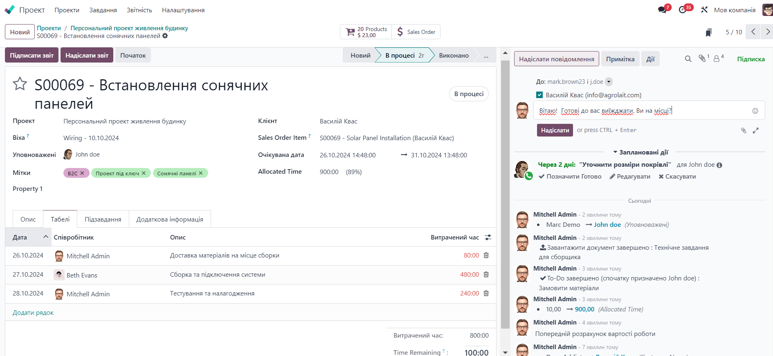Delete the 80:00 timesheet row

click(x=486, y=255)
